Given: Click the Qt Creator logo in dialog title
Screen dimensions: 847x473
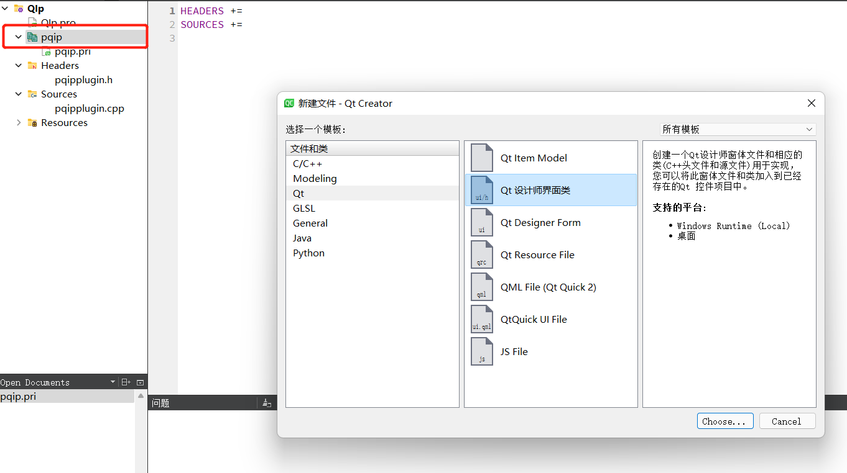Looking at the screenshot, I should coord(289,103).
